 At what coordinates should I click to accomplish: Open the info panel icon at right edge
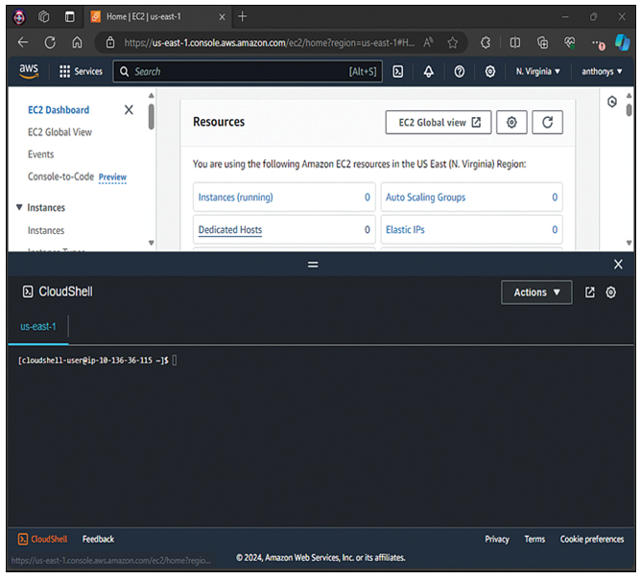[611, 102]
